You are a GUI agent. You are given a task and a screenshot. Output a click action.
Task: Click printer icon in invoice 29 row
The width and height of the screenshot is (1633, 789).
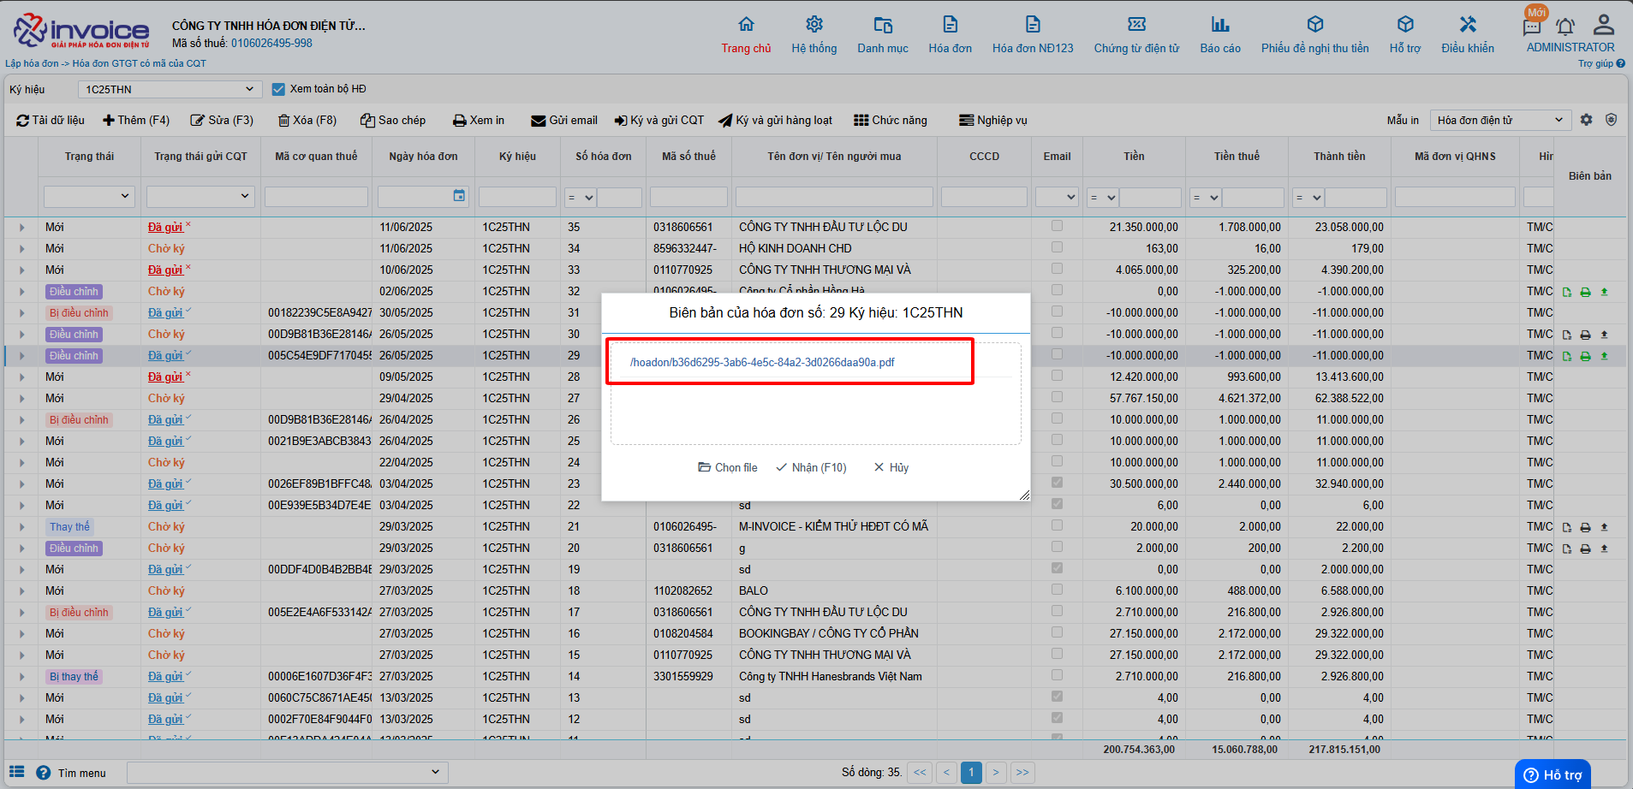tap(1585, 356)
